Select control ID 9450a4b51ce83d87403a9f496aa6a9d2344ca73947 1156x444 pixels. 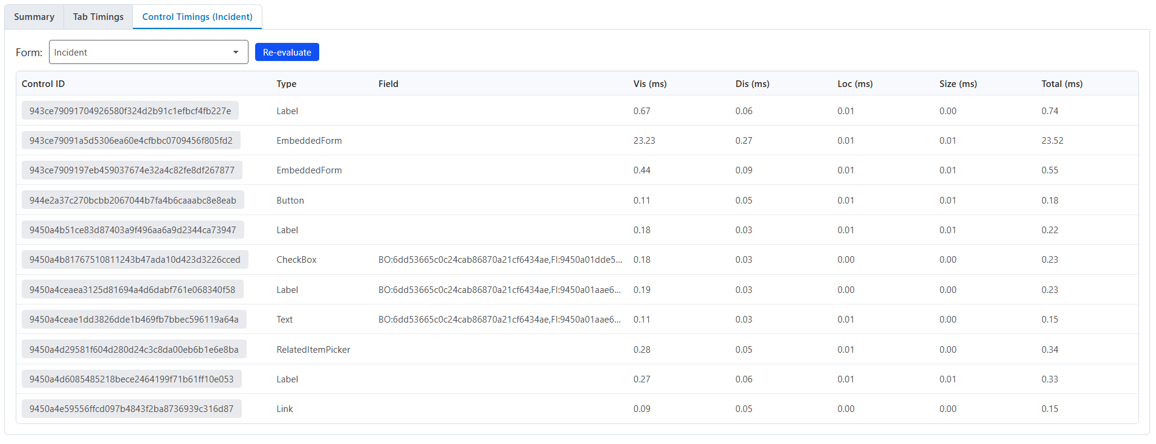click(x=133, y=230)
